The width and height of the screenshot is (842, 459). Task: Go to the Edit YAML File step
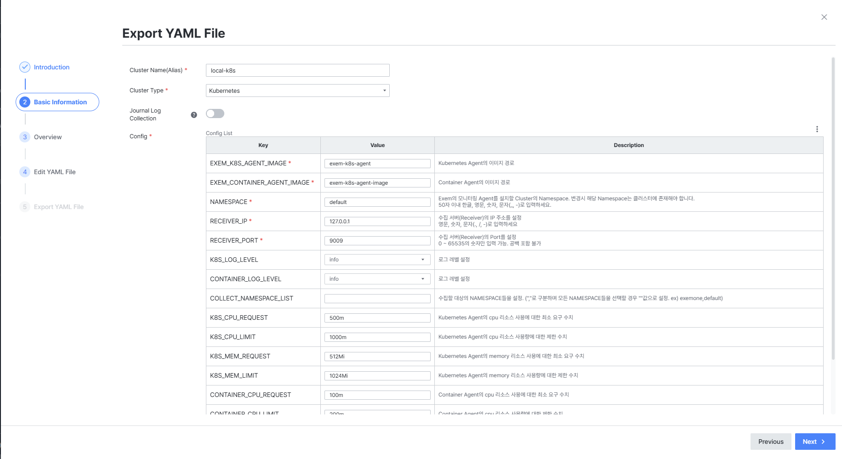[x=55, y=172]
